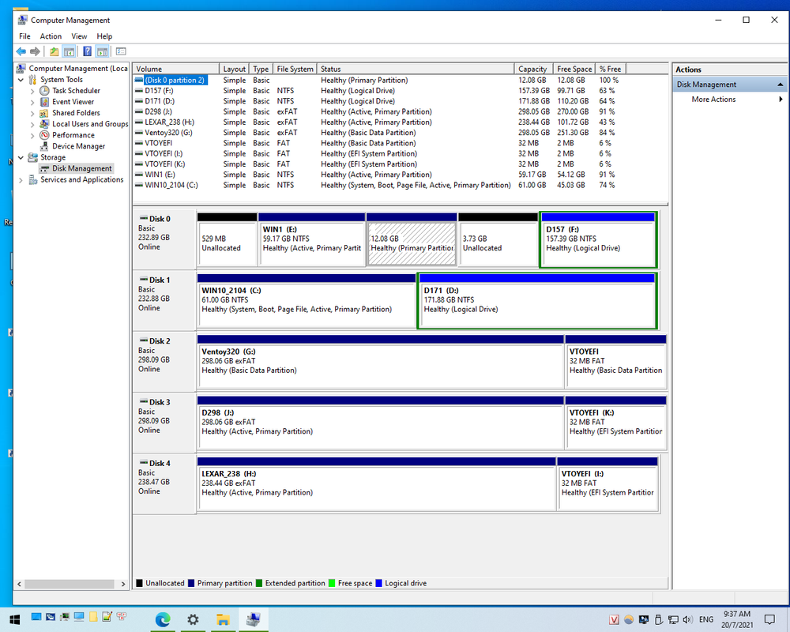This screenshot has height=632, width=790.
Task: Open the View menu
Action: click(x=79, y=36)
